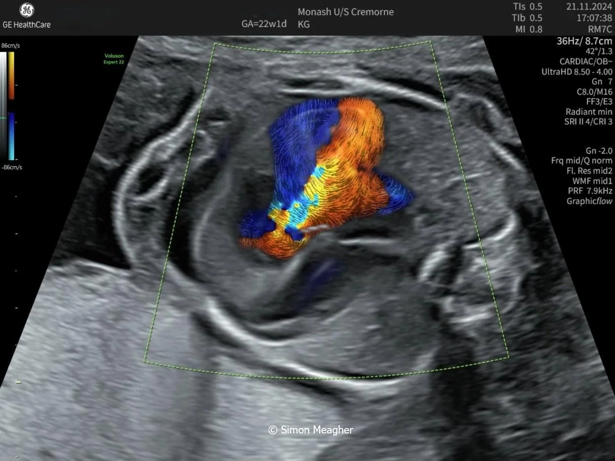The image size is (615, 461).
Task: Toggle the WMF mid1 wall motion filter
Action: tap(593, 181)
